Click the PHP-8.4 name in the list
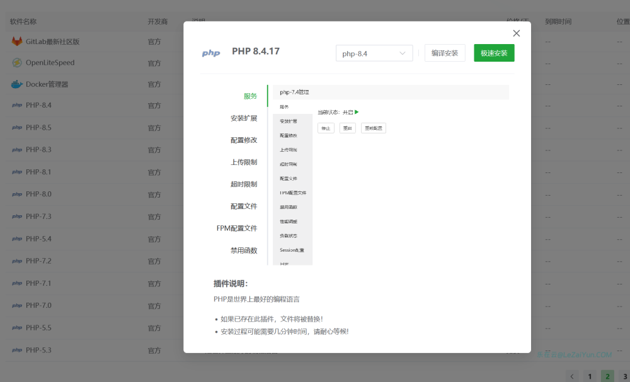 [x=38, y=105]
